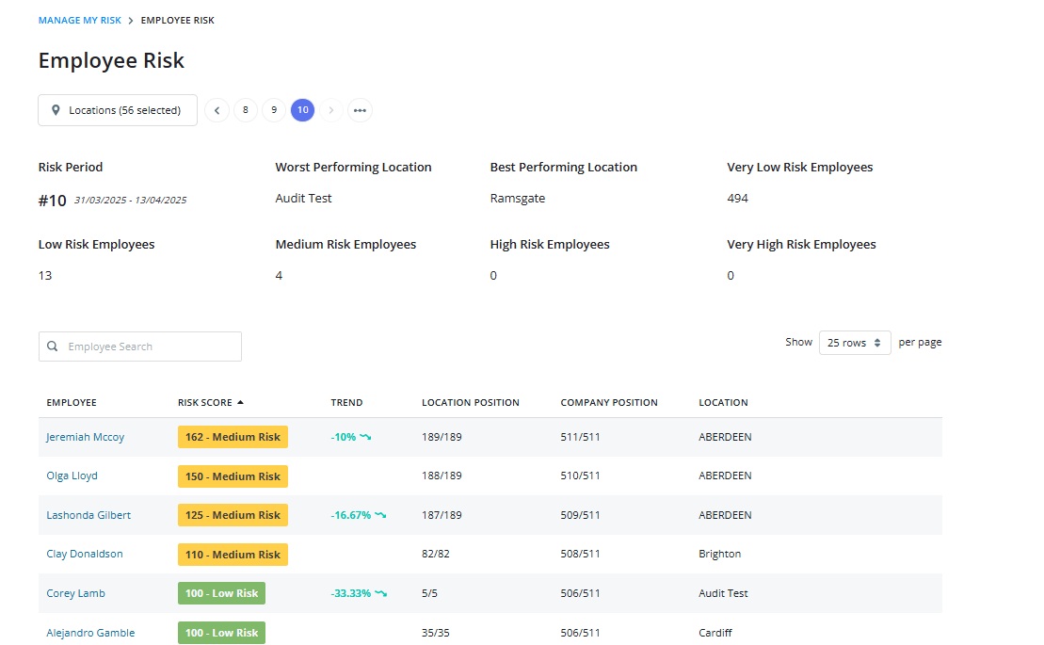Screen dimensions: 1044x645
Task: Open the Locations (56 selected) selector
Action: (118, 110)
